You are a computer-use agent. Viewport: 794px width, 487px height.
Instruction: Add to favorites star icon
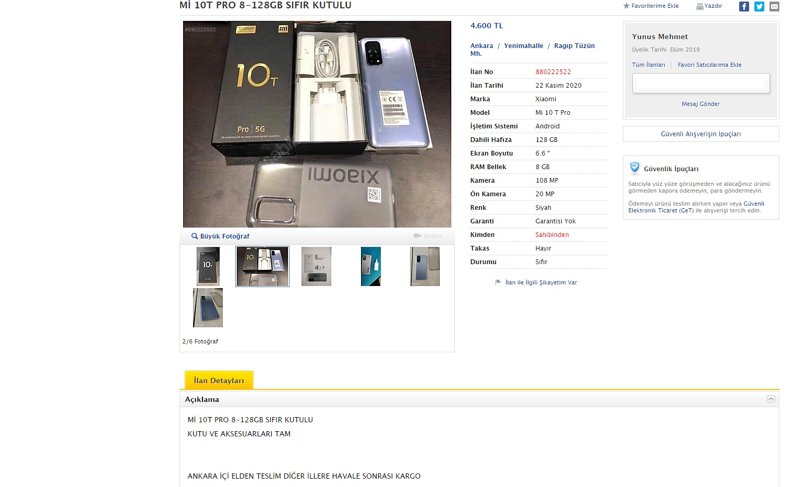(x=626, y=6)
